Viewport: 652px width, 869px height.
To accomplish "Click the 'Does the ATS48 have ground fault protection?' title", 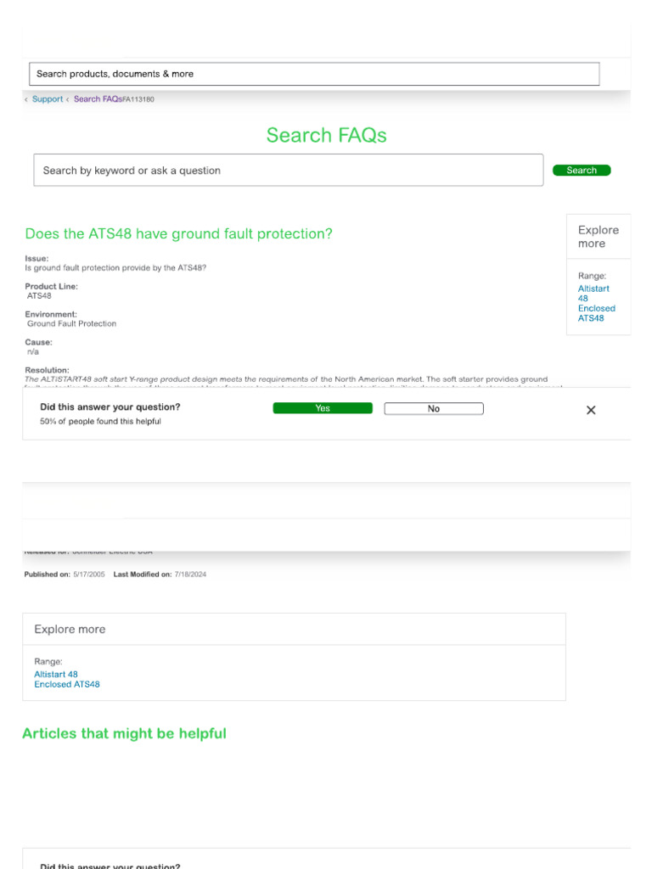I will pyautogui.click(x=179, y=233).
